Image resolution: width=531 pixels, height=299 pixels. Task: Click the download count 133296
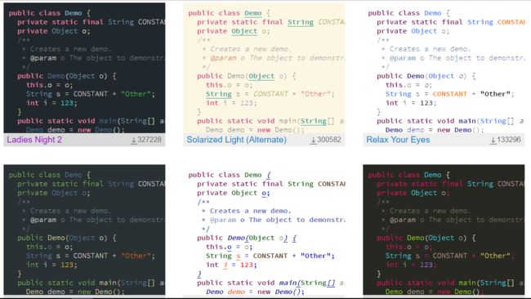point(509,140)
